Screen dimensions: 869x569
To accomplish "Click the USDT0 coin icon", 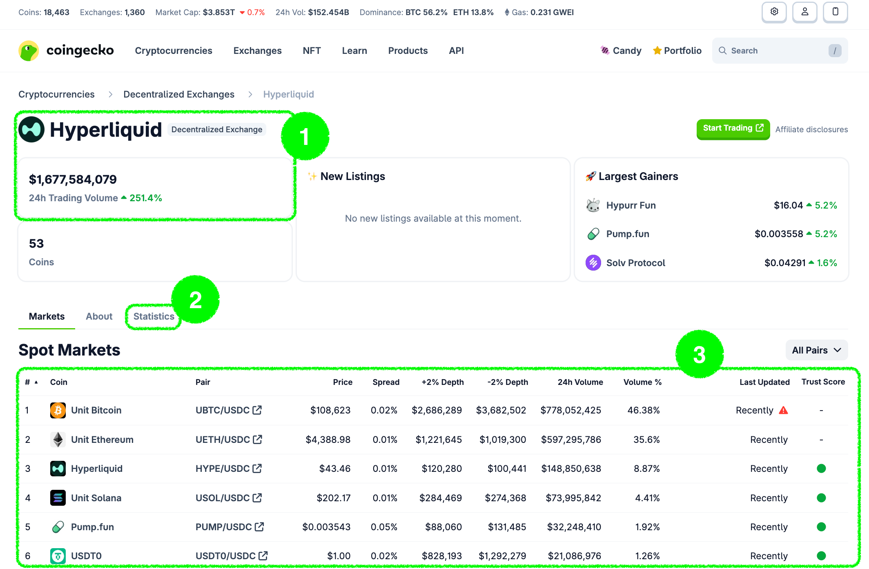I will 58,556.
